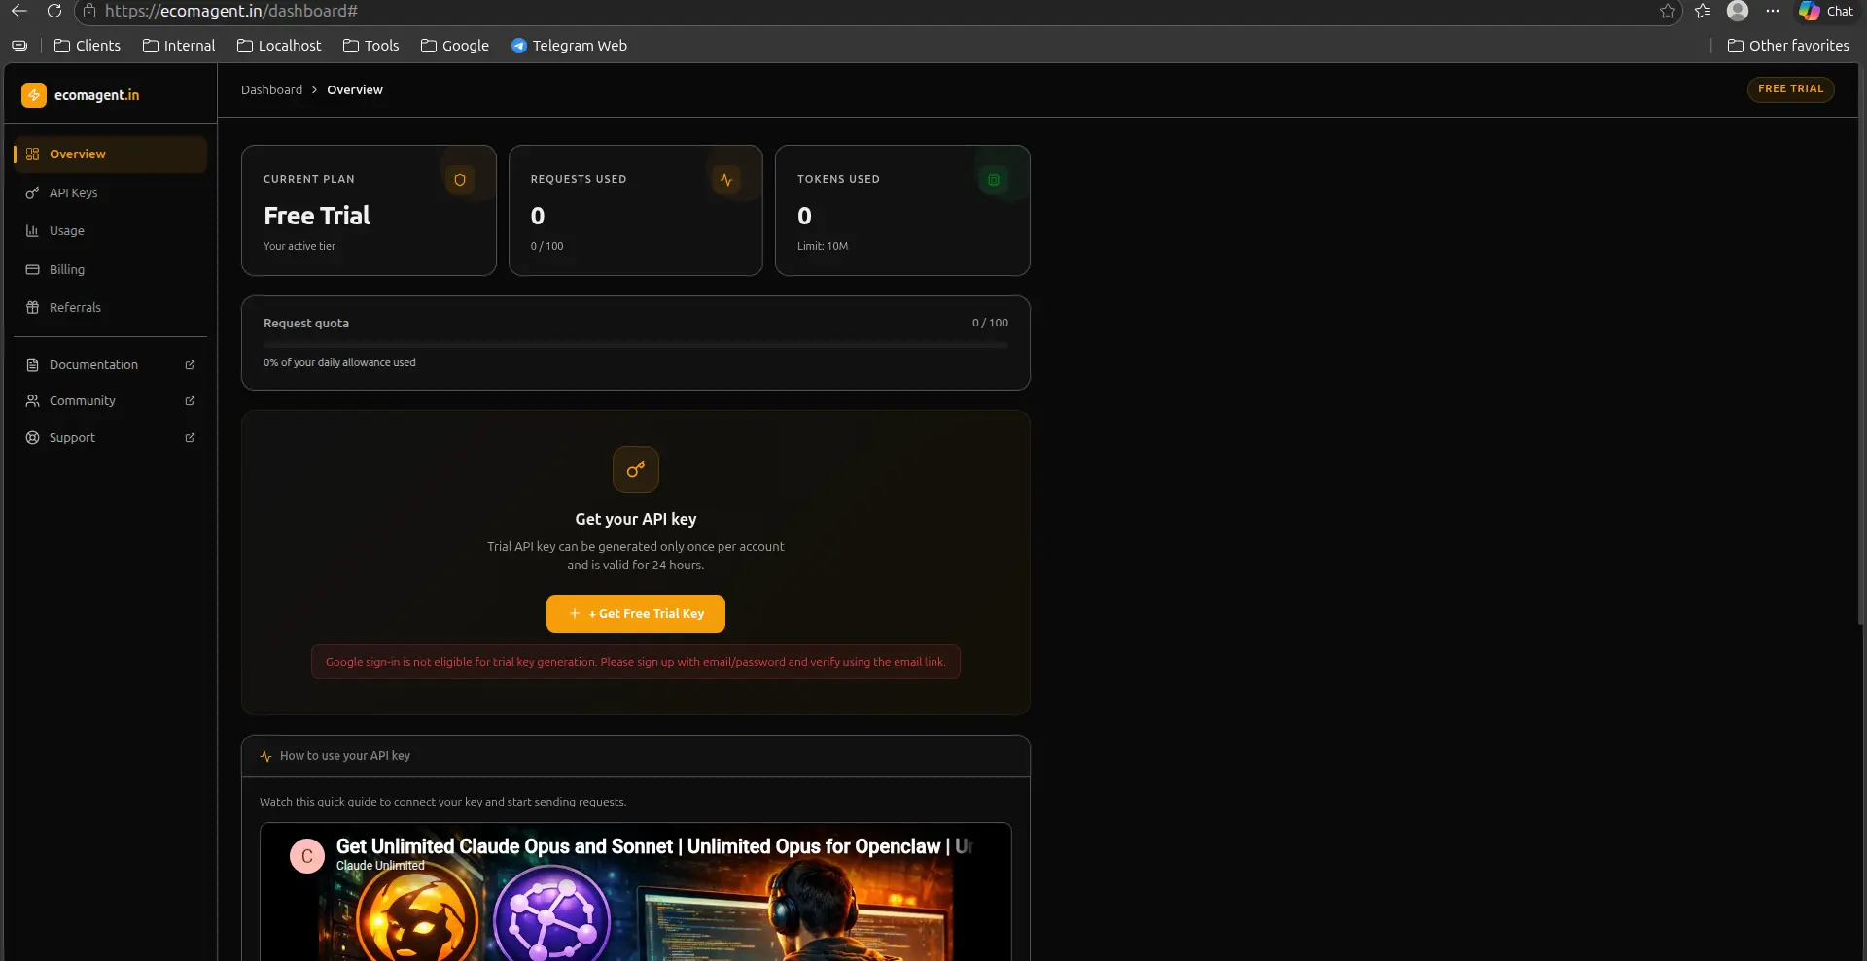The image size is (1867, 961).
Task: Open the Internal bookmarks folder
Action: (179, 46)
